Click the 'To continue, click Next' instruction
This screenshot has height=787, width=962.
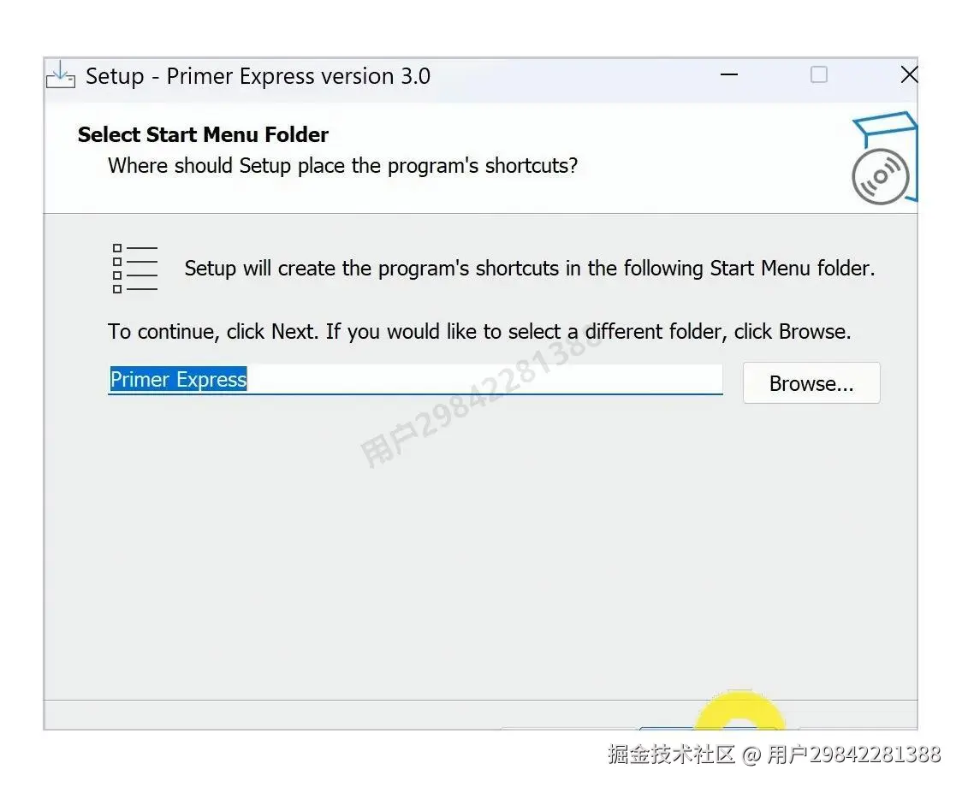point(479,332)
